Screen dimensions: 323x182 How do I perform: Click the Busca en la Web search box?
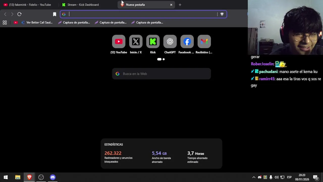pos(161,74)
